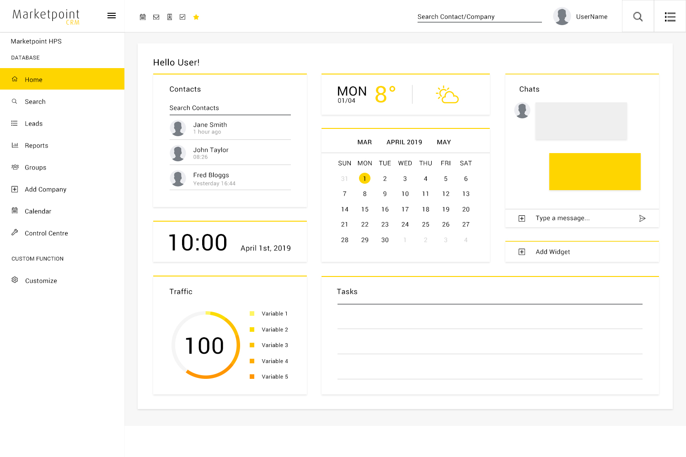Screen dimensions: 686x457
Task: Click the Search Contacts field
Action: tap(230, 108)
